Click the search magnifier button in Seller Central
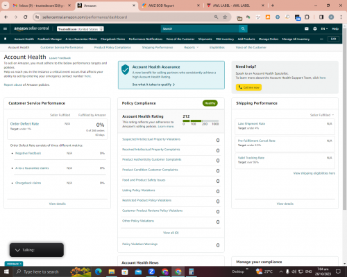Viewport: 347px width, 277px height. [243, 28]
